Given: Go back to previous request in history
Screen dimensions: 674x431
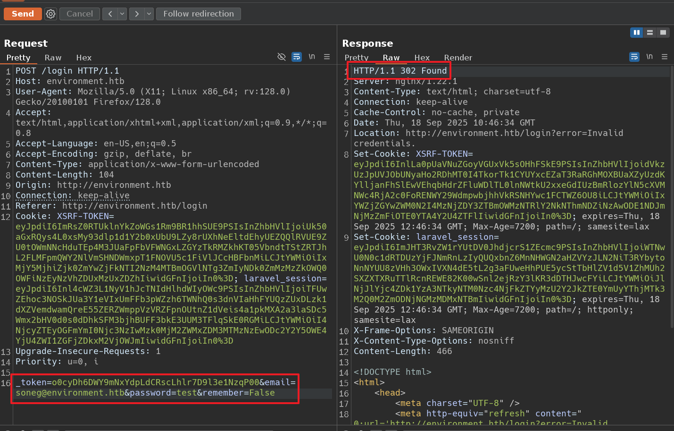Looking at the screenshot, I should [110, 14].
